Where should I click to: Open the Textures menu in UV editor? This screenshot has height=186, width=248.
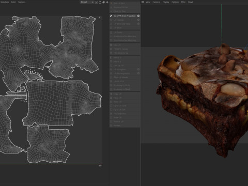click(22, 2)
